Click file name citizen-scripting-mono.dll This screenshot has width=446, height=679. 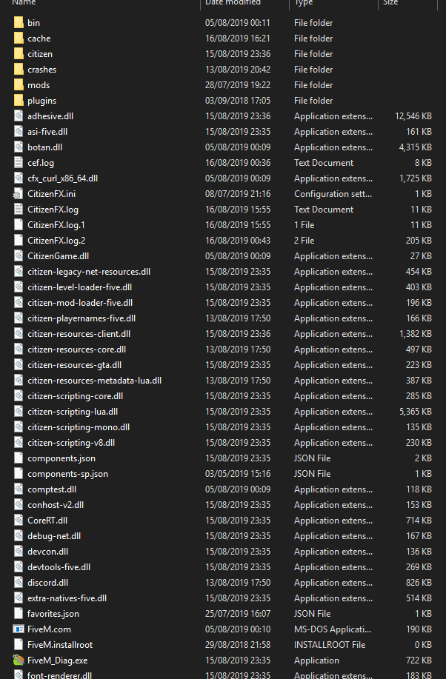(x=79, y=427)
